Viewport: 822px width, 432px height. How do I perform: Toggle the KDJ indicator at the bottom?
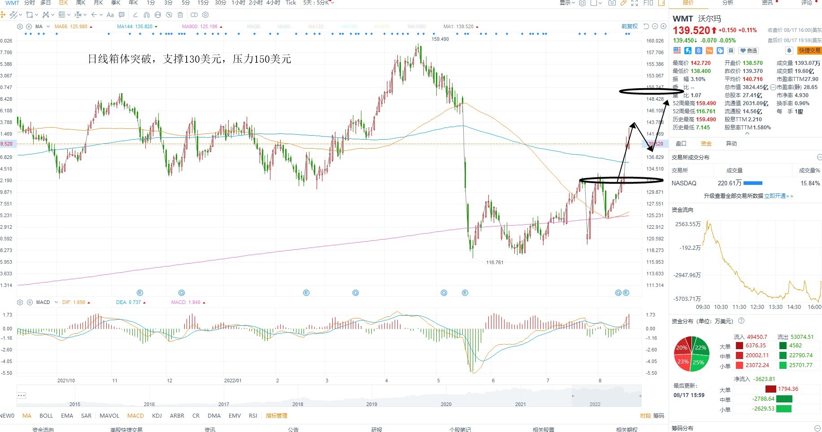(x=157, y=415)
